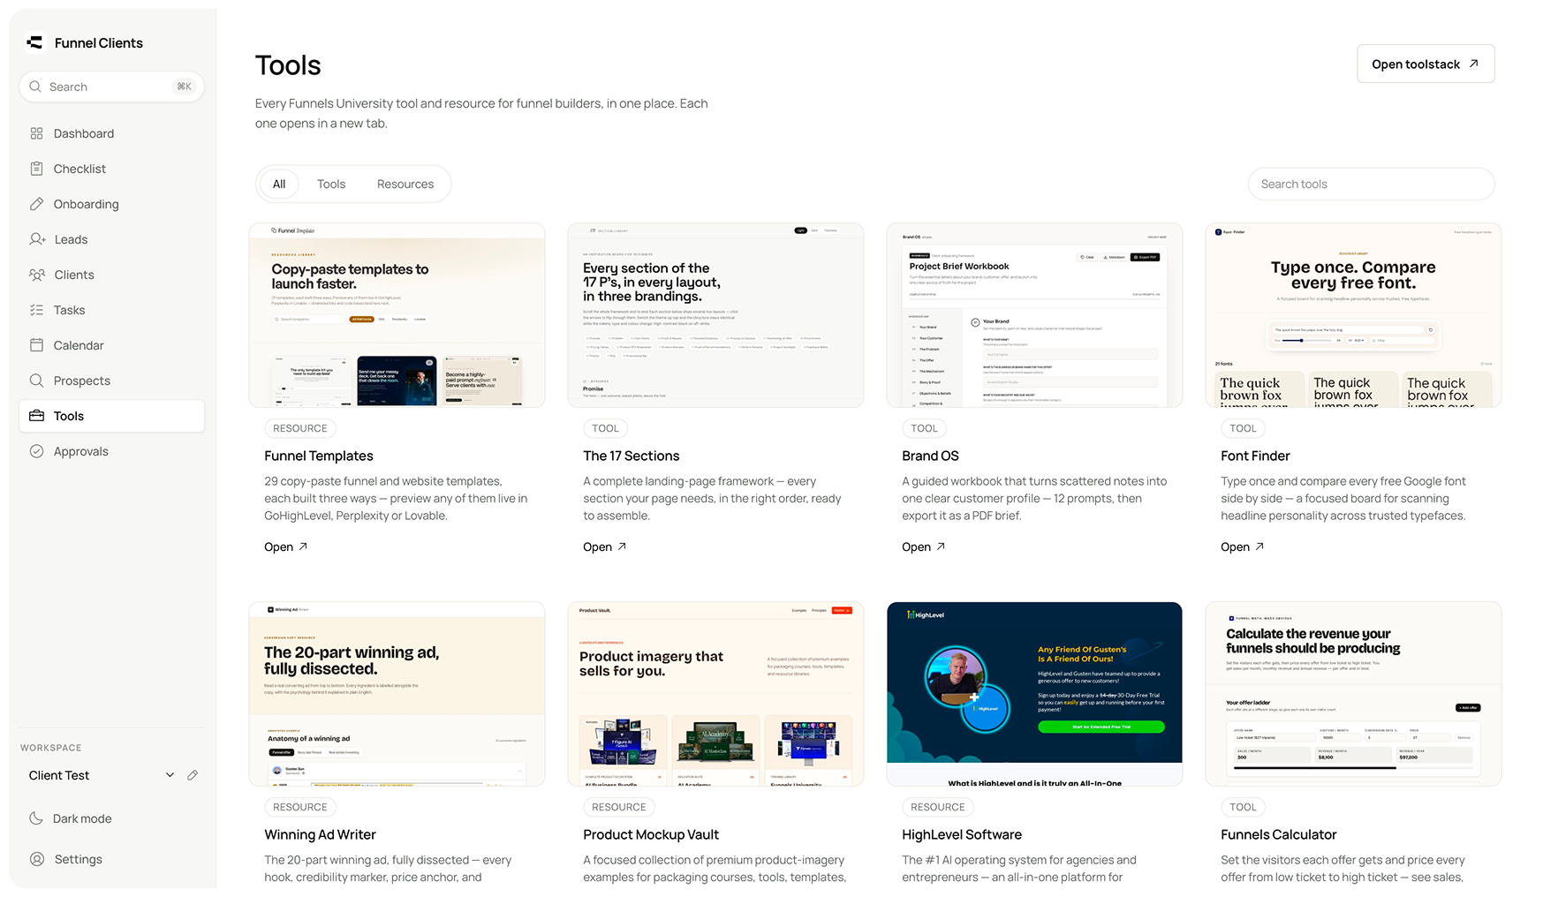Click the Brand OS preview thumbnail
Screen dimensions: 1543x897
point(1034,315)
